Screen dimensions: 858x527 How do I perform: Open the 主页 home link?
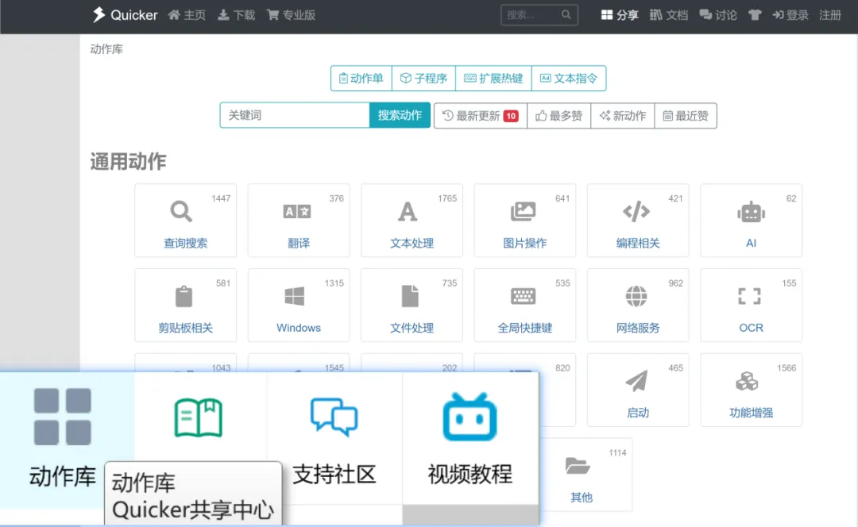[x=187, y=15]
